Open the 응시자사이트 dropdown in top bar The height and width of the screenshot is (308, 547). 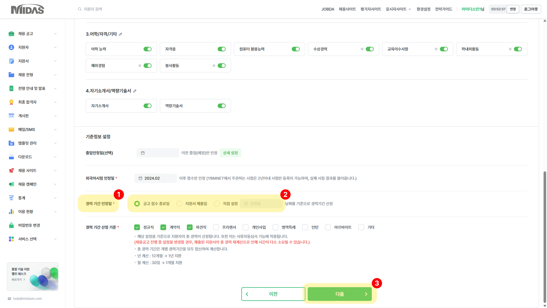398,9
